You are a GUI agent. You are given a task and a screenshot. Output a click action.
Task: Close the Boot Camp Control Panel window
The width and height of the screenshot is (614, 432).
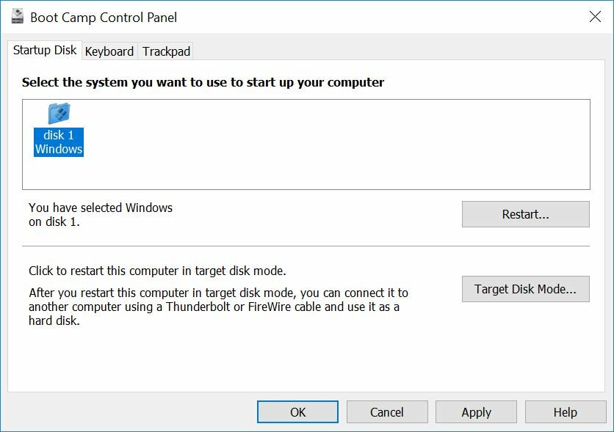pyautogui.click(x=595, y=17)
